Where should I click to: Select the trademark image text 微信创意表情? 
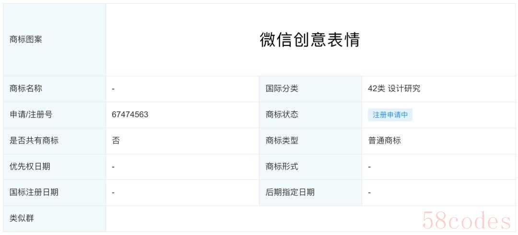click(309, 40)
